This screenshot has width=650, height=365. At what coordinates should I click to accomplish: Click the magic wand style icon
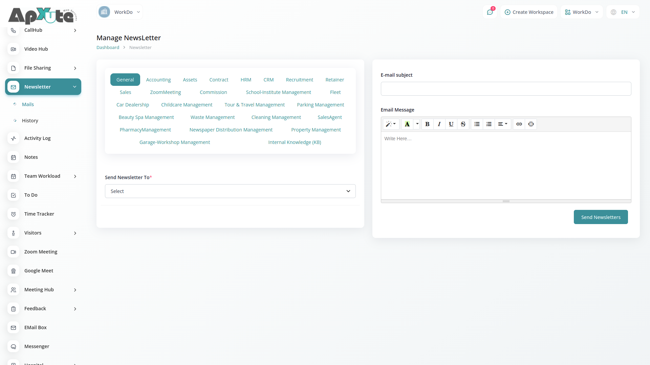coord(391,124)
